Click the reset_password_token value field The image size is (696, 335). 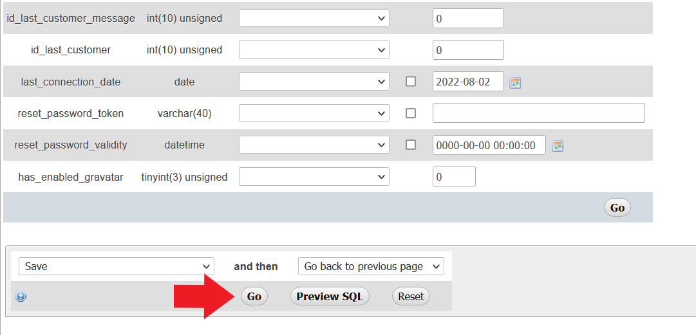(x=539, y=113)
